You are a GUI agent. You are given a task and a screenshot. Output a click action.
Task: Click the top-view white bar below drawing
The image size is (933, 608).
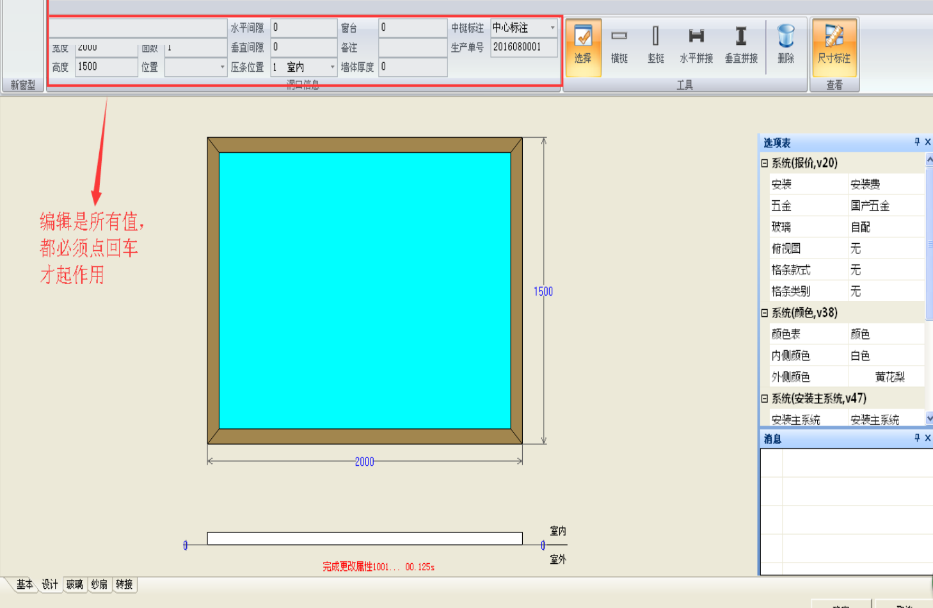pos(365,538)
